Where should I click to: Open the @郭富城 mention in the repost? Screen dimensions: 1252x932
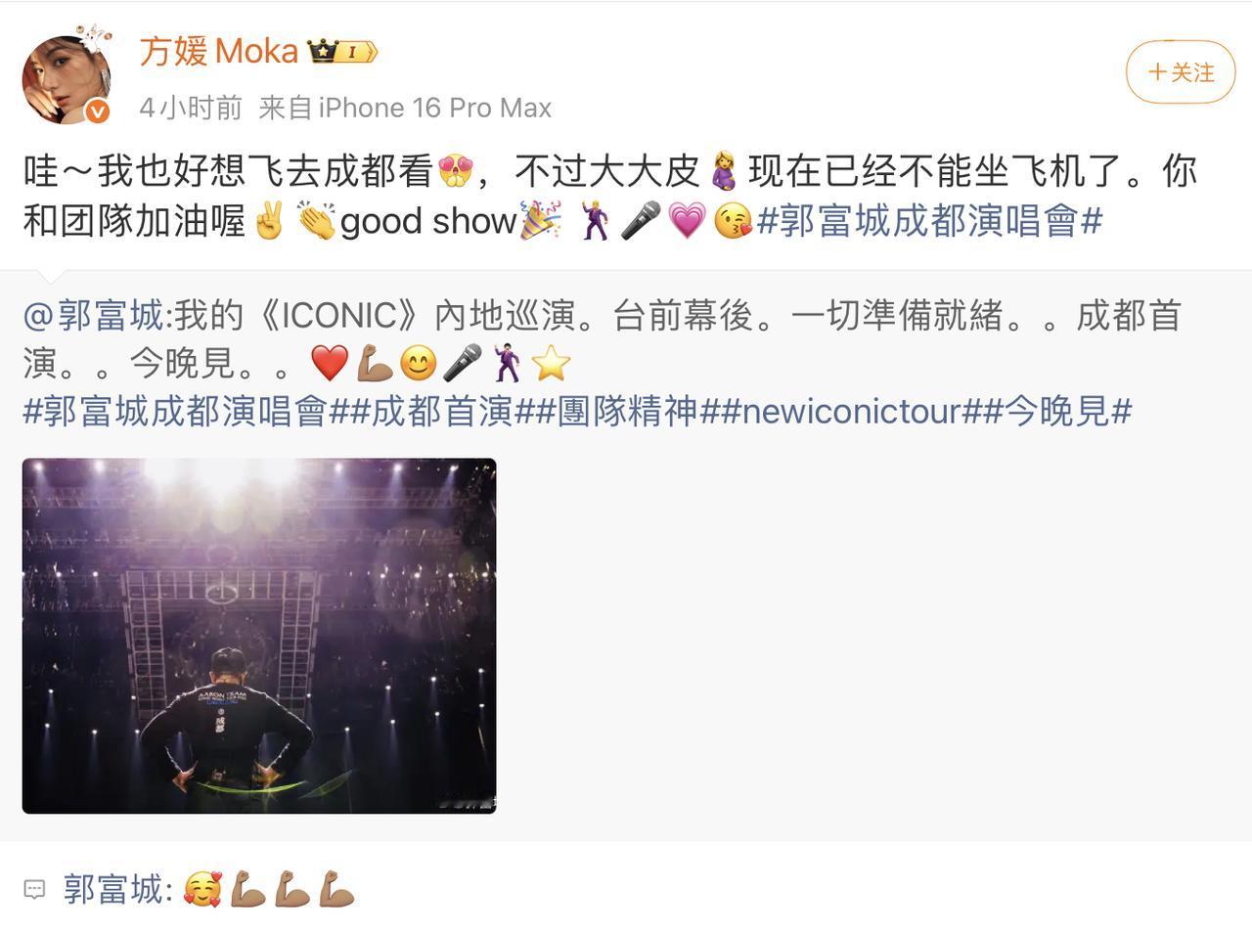point(95,316)
